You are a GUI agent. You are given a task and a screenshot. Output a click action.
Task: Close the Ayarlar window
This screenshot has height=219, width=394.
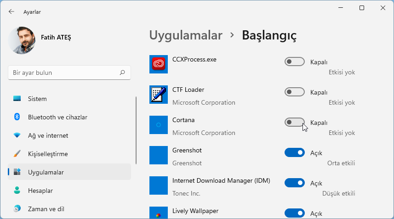[383, 8]
